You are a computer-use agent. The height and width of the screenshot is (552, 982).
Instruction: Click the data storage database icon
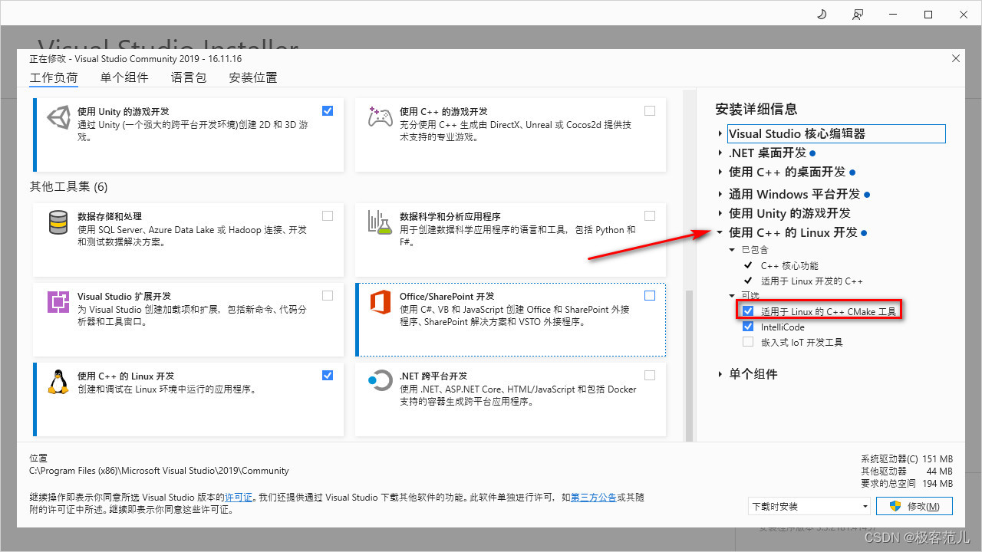click(58, 222)
